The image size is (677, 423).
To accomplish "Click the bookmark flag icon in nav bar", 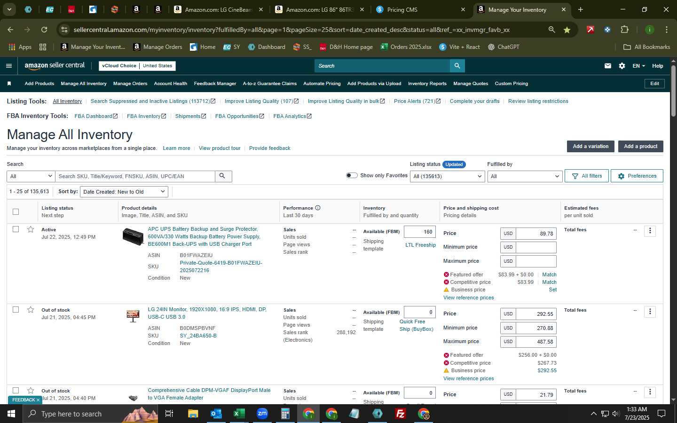I will coord(9,84).
